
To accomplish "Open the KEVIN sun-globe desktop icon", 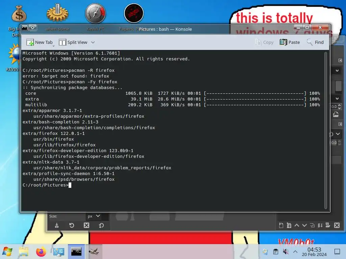I will point(15,54).
